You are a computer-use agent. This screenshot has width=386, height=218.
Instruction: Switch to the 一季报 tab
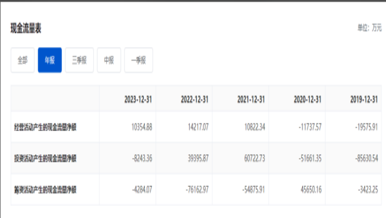138,60
